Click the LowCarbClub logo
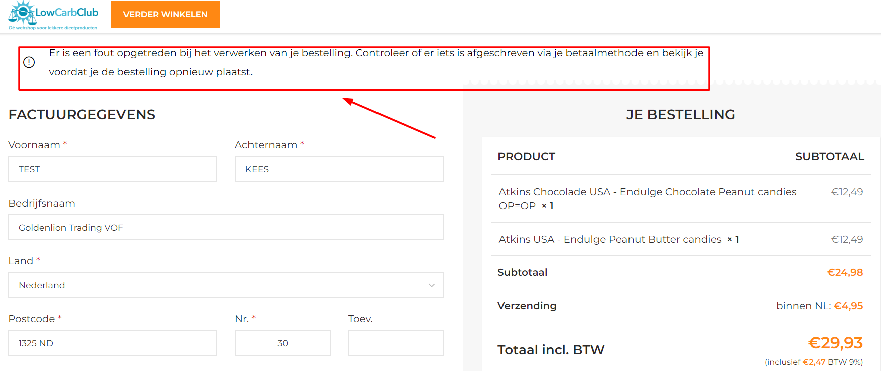This screenshot has width=881, height=371. [53, 15]
